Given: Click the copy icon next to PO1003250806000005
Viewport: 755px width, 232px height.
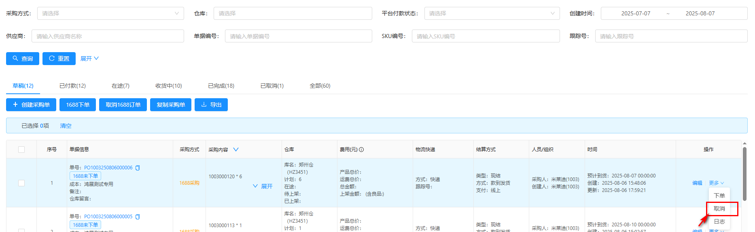Looking at the screenshot, I should [x=138, y=217].
